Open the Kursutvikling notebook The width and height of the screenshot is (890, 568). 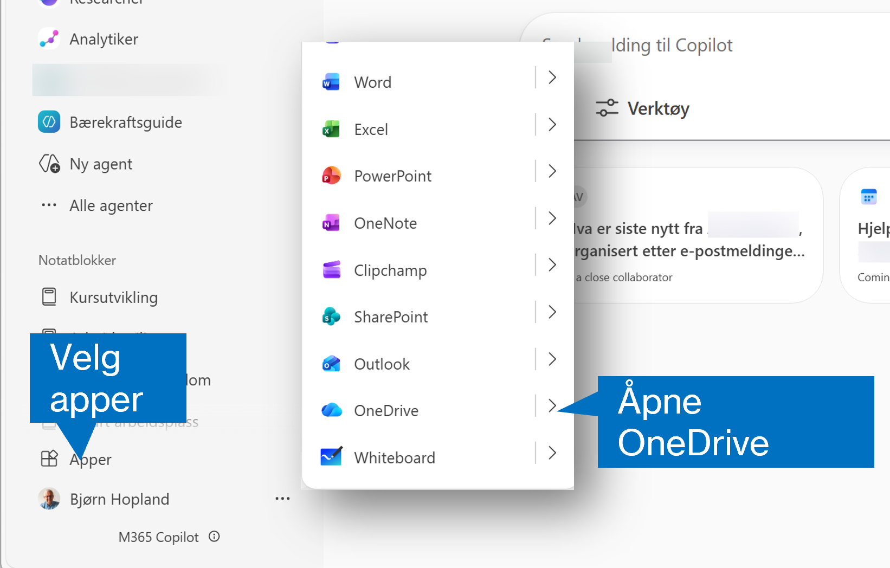point(114,298)
